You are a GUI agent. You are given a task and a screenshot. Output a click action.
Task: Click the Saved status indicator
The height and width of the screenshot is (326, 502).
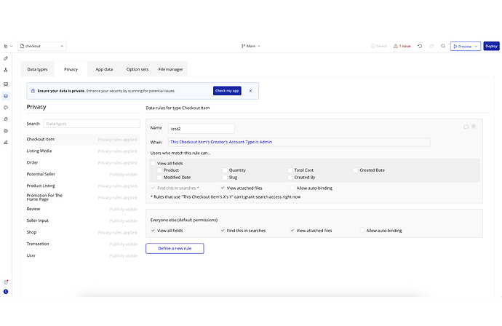pos(378,46)
